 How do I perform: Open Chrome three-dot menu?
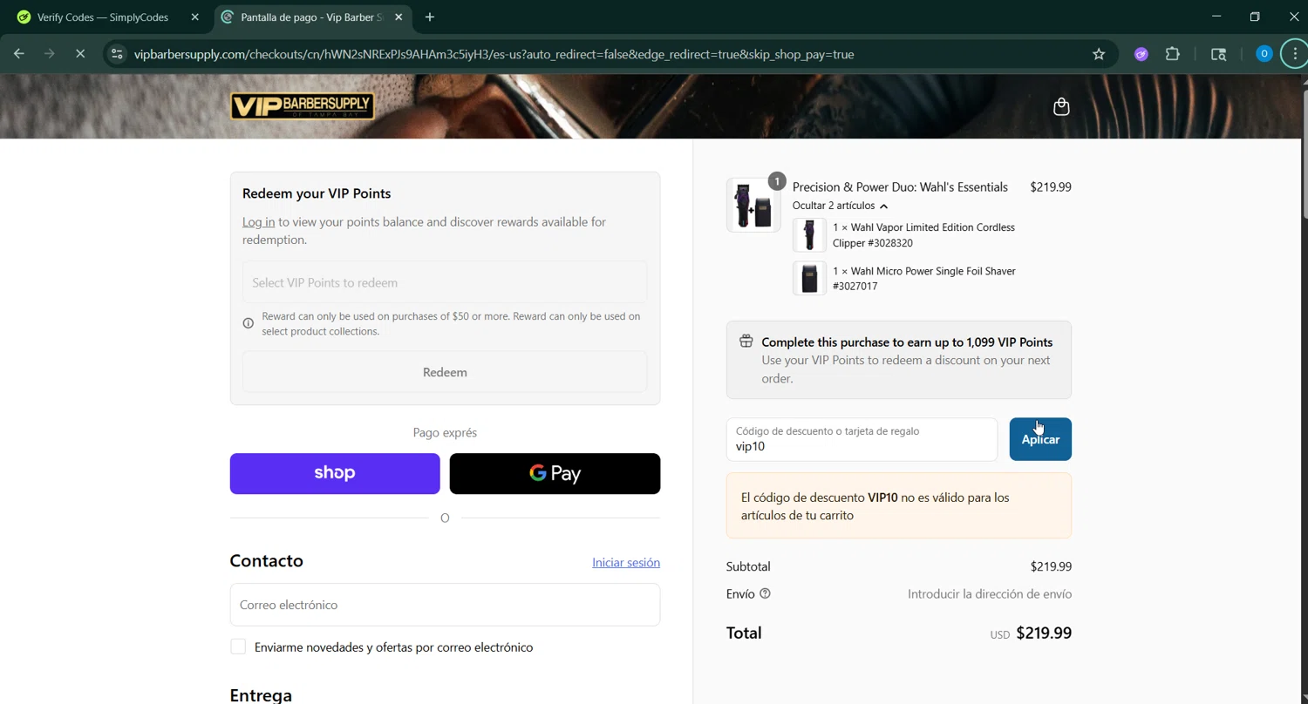(x=1295, y=54)
